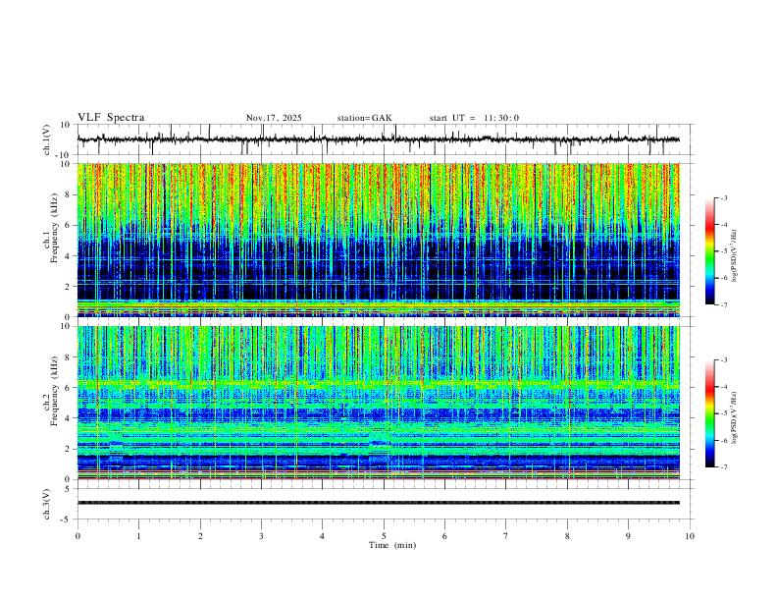Click the ch.1 voltage waveform trace

(x=378, y=139)
